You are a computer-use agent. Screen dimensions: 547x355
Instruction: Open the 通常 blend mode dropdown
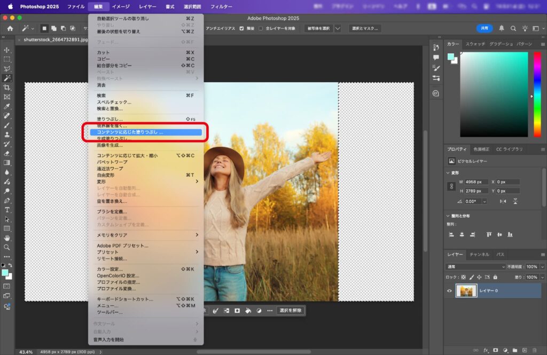(475, 266)
